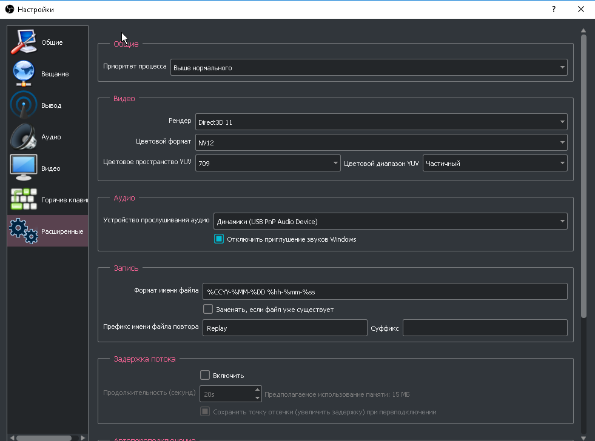Click the OBS logo in title bar
The image size is (595, 441).
point(10,9)
